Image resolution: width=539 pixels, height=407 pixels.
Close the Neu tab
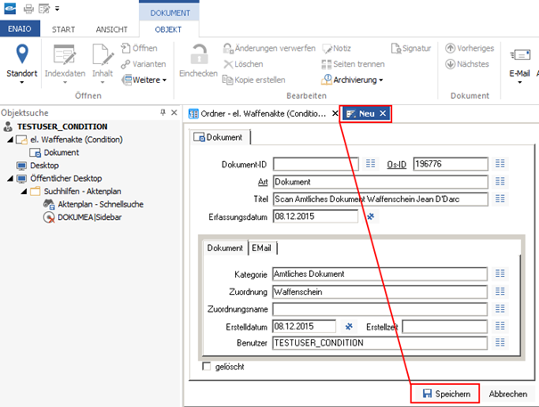(x=382, y=113)
